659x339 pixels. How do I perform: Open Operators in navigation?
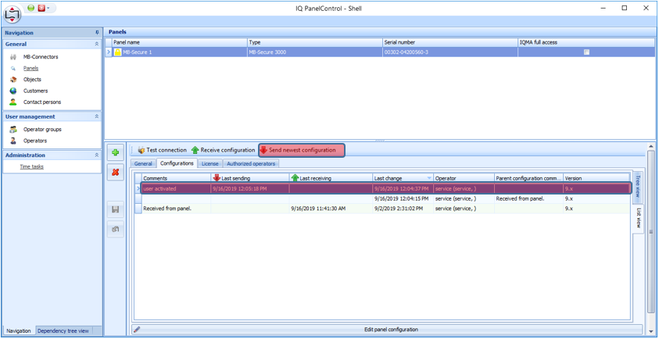pos(35,141)
